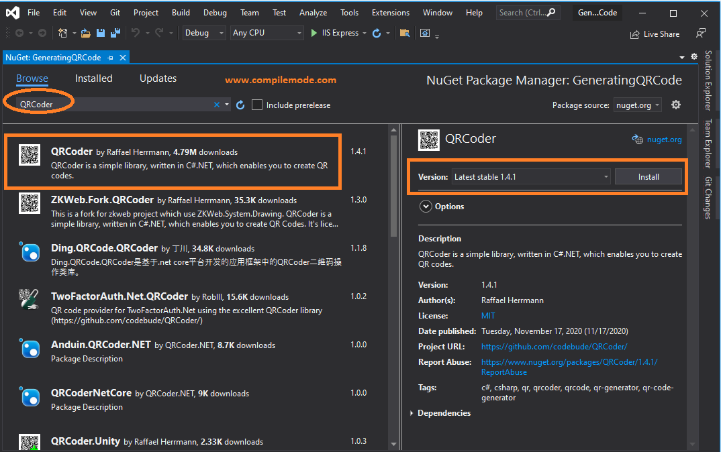Open the Extensions menu
721x452 pixels.
pos(390,12)
